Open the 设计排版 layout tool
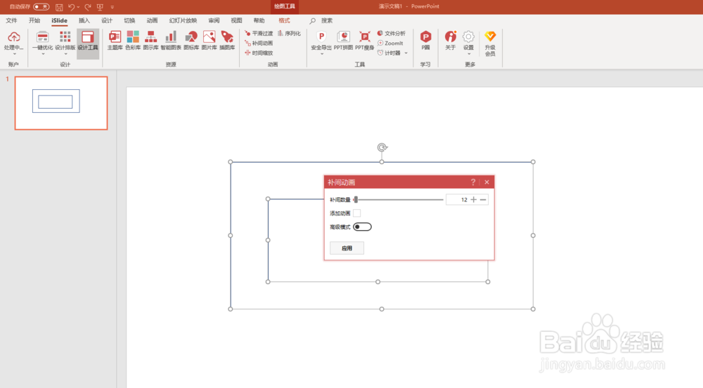Image resolution: width=703 pixels, height=388 pixels. pyautogui.click(x=65, y=40)
